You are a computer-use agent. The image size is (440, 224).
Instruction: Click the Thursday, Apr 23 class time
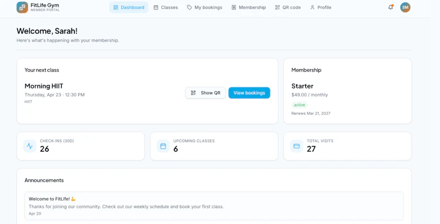(54, 95)
